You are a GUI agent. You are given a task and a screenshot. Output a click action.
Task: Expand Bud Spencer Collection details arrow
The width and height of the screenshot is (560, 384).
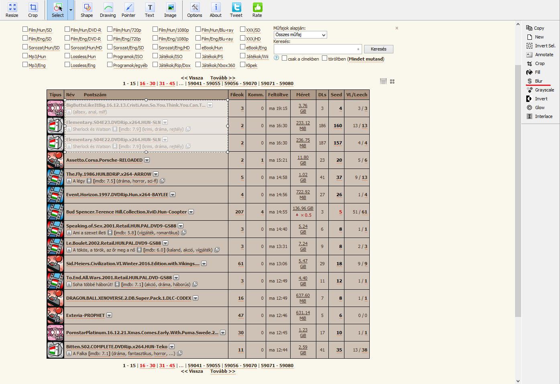click(x=191, y=212)
